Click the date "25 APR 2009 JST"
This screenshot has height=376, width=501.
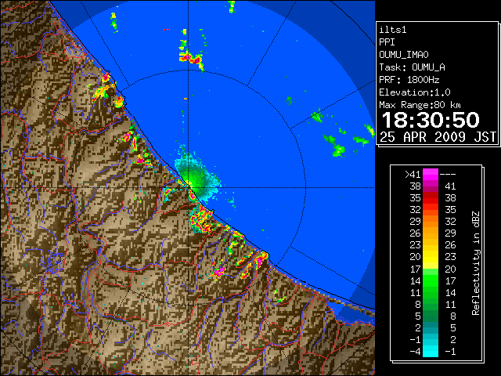click(438, 137)
